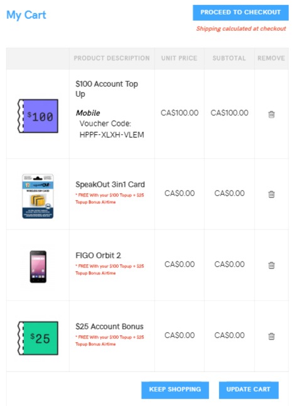Click the My Cart heading
Screen dimensions: 292x406
tap(26, 15)
